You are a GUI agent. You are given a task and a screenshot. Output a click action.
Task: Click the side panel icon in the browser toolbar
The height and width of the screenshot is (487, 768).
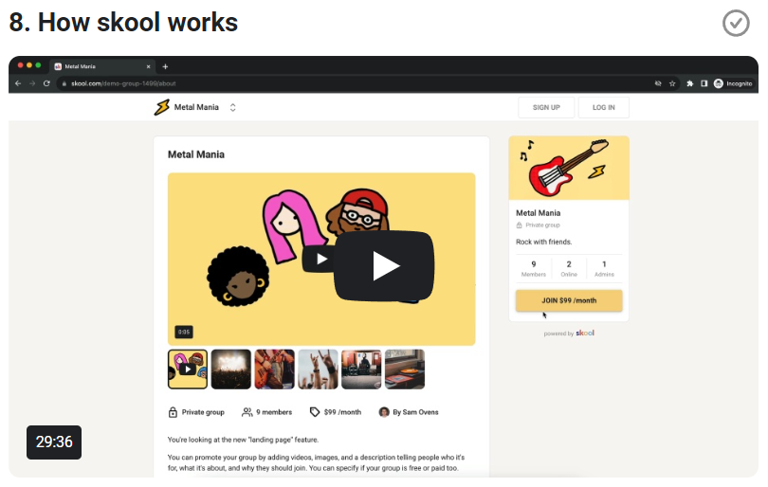click(704, 83)
